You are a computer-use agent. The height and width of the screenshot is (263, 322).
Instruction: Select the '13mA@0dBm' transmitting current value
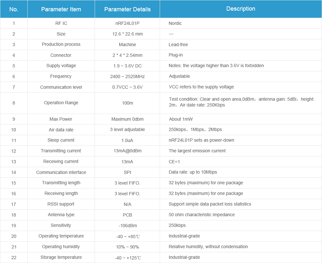click(x=127, y=151)
